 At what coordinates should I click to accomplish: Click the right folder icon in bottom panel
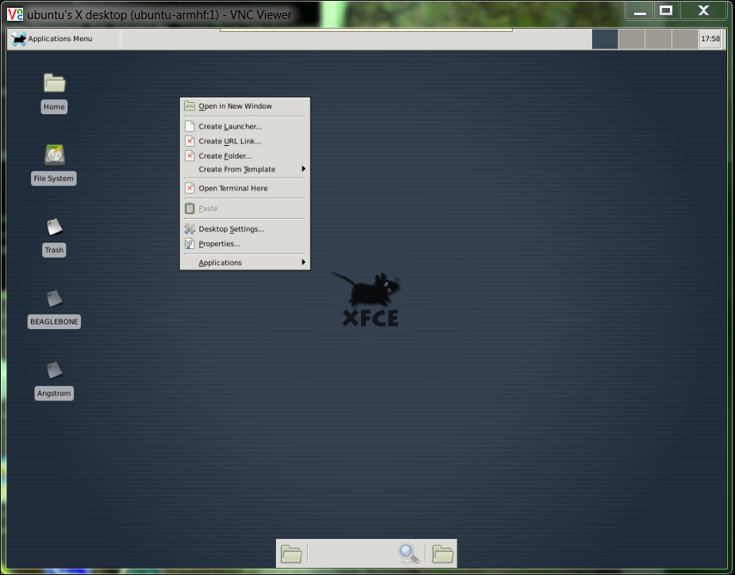click(x=442, y=554)
